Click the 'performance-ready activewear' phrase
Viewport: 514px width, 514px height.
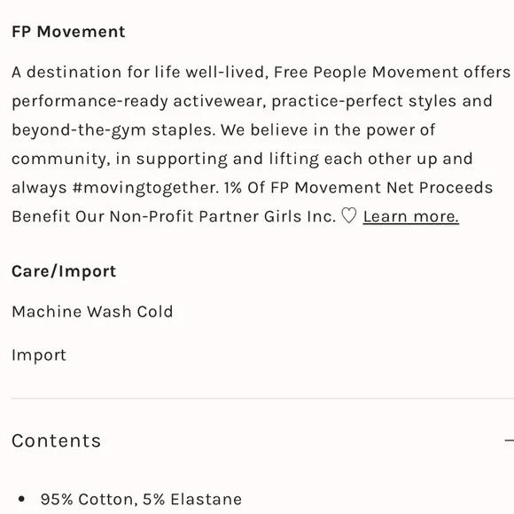(x=139, y=101)
